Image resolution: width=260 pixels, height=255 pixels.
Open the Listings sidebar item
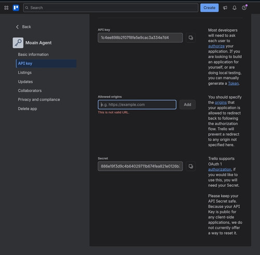25,72
